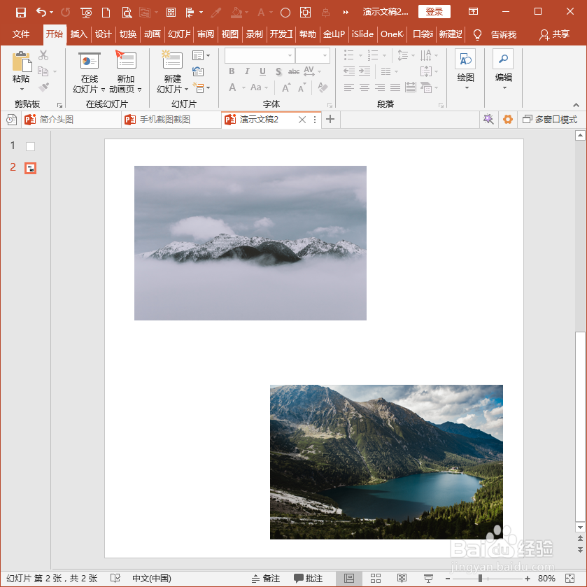Viewport: 587px width, 587px height.
Task: Switch to the Design ribbon tab
Action: 104,34
